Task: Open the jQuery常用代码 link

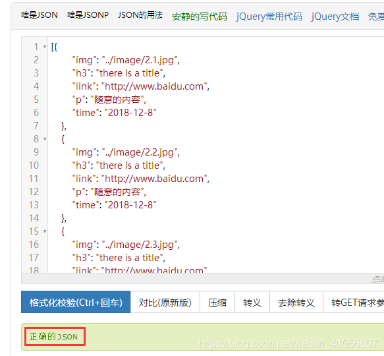Action: click(269, 16)
